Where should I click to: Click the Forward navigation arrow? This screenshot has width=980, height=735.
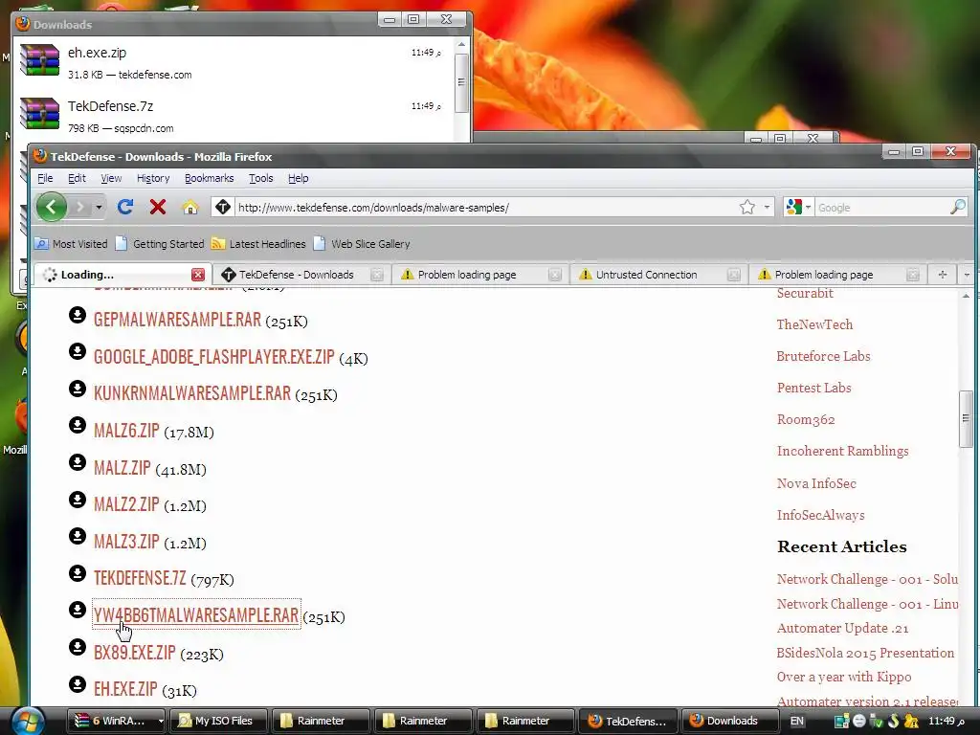(79, 207)
